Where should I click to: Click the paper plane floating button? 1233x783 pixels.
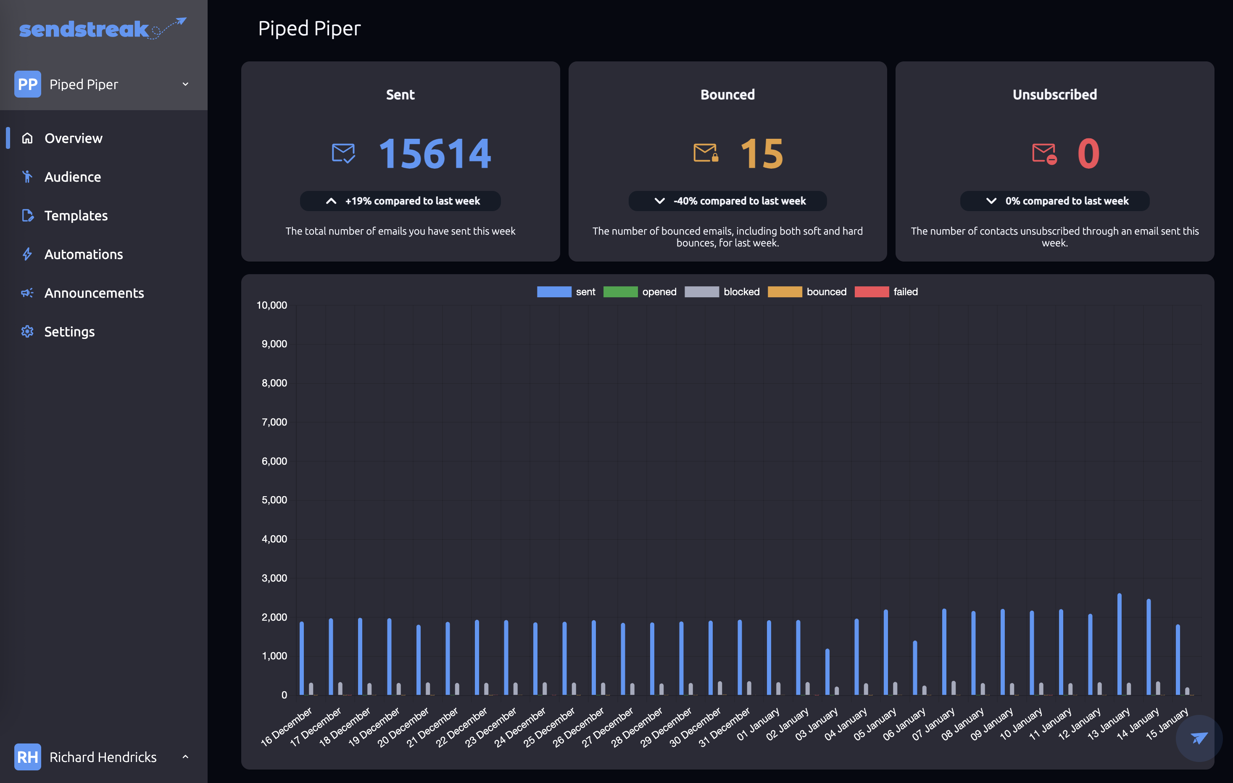1199,738
